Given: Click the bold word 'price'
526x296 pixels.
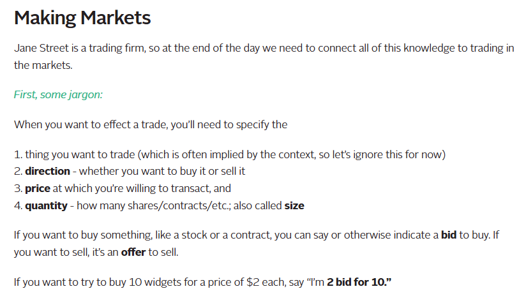Looking at the screenshot, I should coord(38,188).
